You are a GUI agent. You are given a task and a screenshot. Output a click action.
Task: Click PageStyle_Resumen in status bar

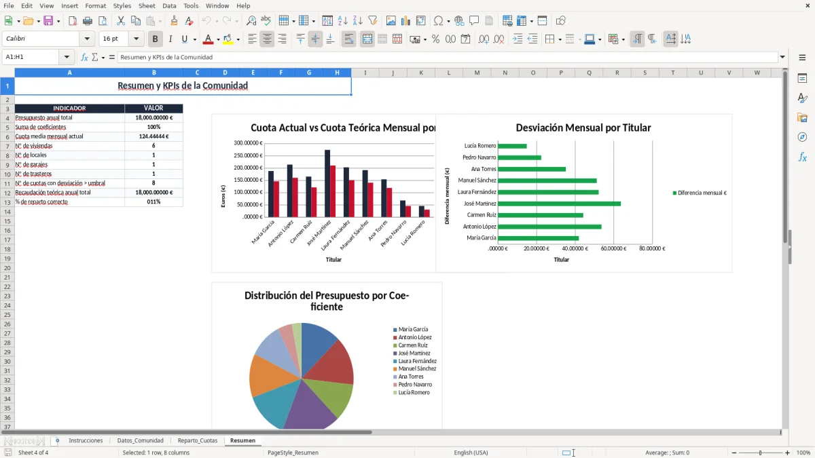click(293, 453)
